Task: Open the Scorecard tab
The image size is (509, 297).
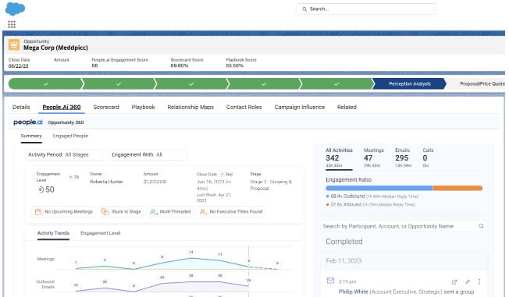Action: [106, 107]
